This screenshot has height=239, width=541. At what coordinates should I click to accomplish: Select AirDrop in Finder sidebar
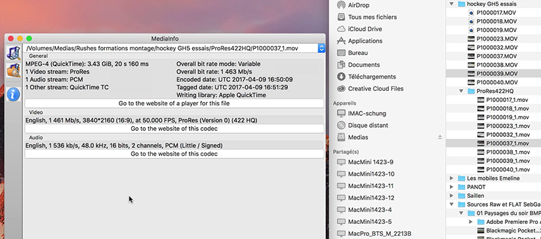pos(359,5)
